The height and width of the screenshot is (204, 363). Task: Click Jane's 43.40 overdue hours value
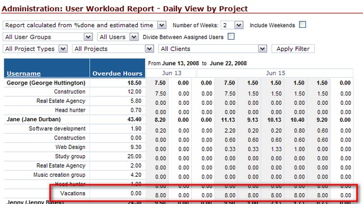[134, 120]
